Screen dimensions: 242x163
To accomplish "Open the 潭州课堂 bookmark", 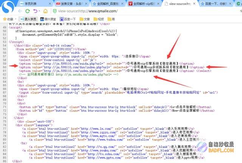I will point(48,19).
